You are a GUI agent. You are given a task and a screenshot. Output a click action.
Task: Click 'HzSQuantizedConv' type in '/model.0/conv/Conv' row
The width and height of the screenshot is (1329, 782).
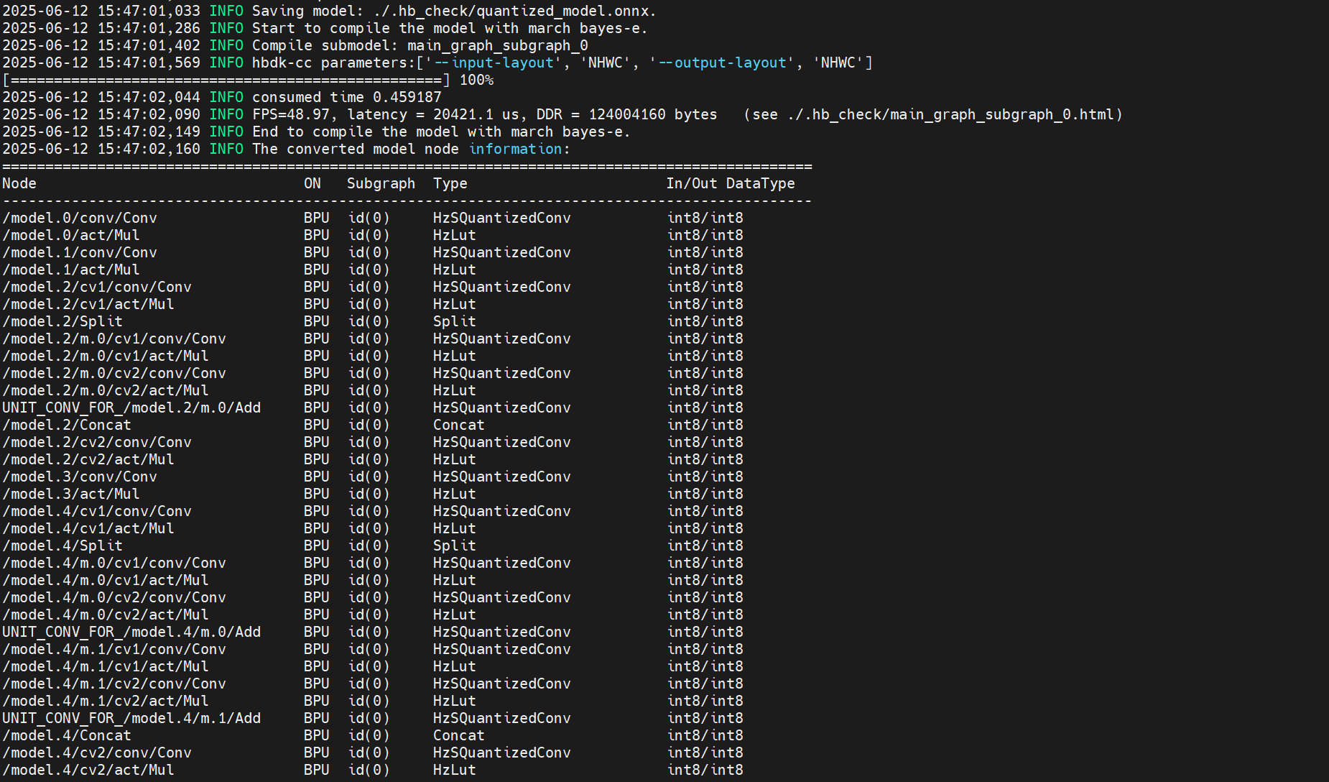click(502, 218)
